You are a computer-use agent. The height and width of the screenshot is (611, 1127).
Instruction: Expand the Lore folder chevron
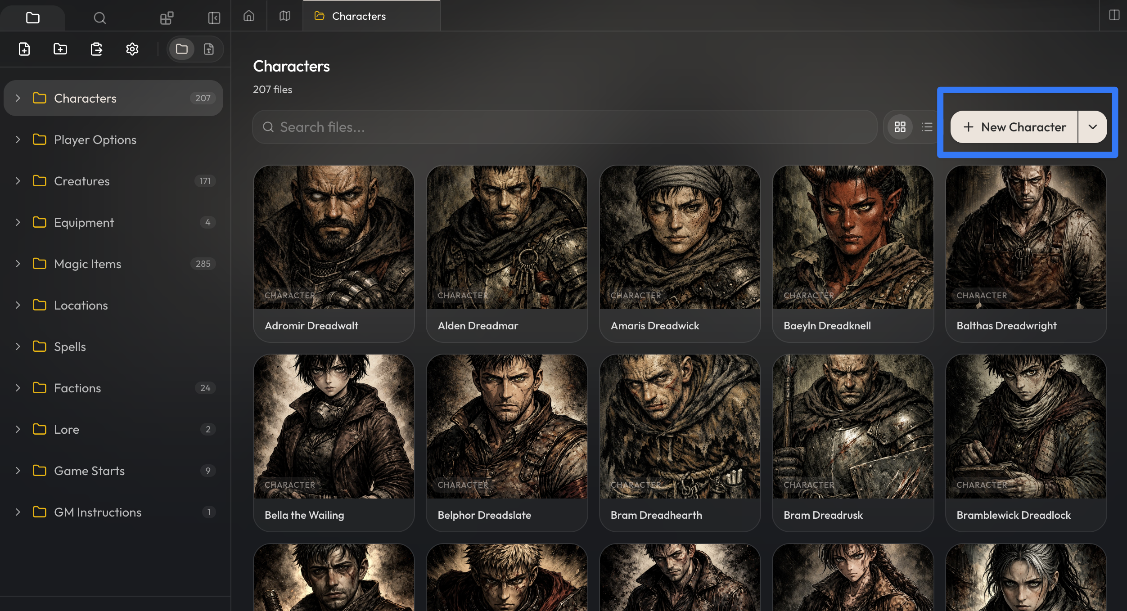18,429
